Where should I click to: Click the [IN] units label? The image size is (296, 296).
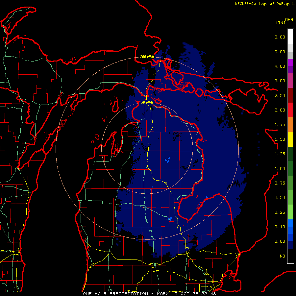[281, 23]
